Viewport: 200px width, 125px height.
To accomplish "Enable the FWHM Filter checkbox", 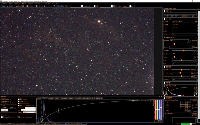I will point(19,102).
